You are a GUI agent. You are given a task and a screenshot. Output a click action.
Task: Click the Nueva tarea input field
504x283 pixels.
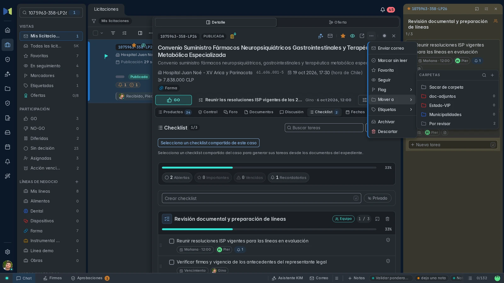(x=453, y=145)
